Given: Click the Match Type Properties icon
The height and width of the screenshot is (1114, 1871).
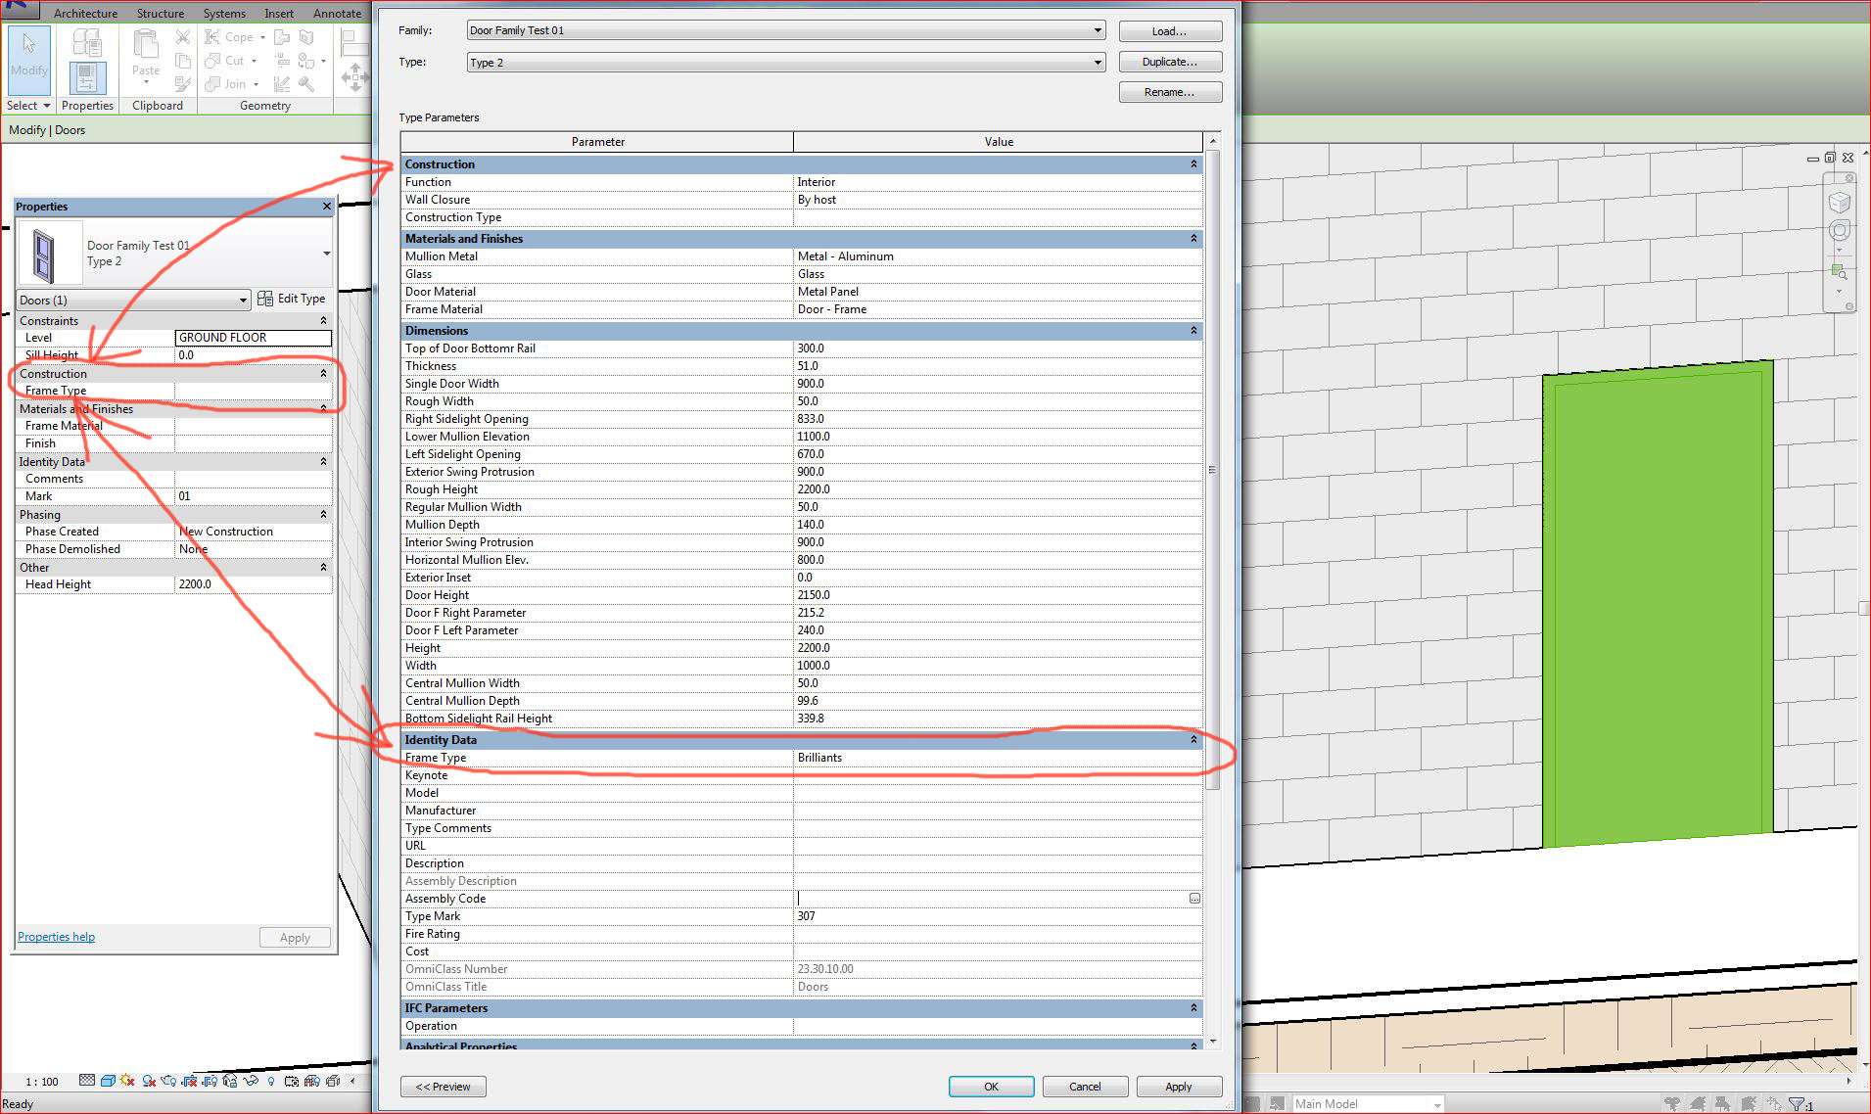Looking at the screenshot, I should coord(183,84).
